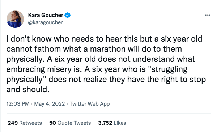
Task: View the 50 Quote Tweets list
Action: tap(70, 123)
